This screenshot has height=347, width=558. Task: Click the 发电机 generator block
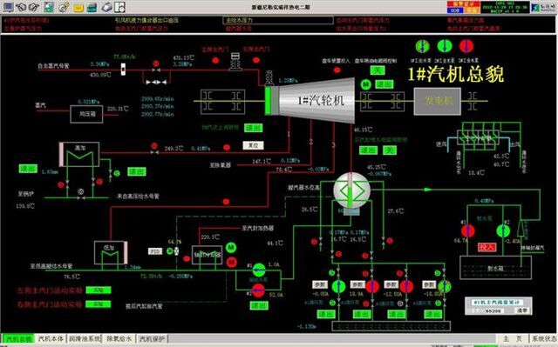pos(438,101)
